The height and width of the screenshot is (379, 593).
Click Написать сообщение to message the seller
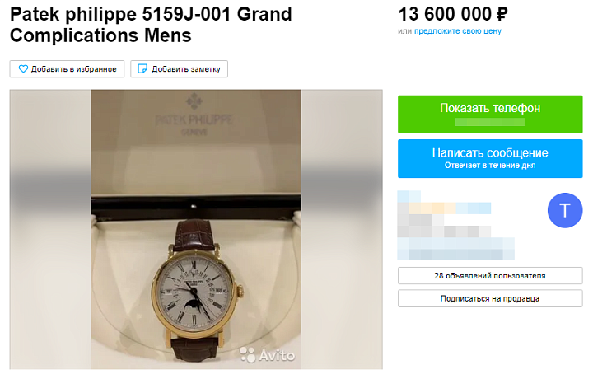(490, 153)
